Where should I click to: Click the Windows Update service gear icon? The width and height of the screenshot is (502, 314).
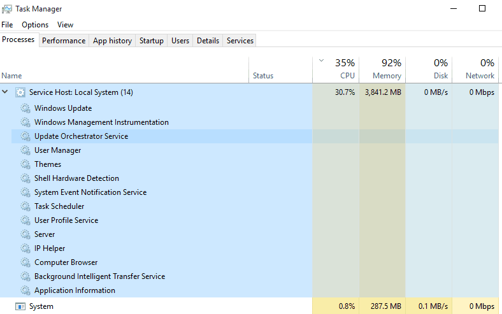(25, 108)
